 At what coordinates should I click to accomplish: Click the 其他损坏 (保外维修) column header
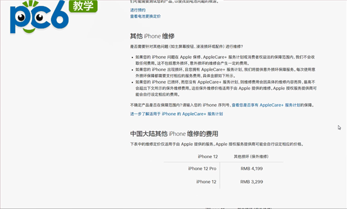[x=251, y=156]
